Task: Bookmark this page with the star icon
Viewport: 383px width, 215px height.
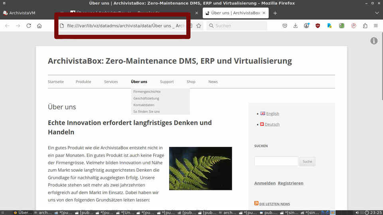Action: tap(199, 25)
